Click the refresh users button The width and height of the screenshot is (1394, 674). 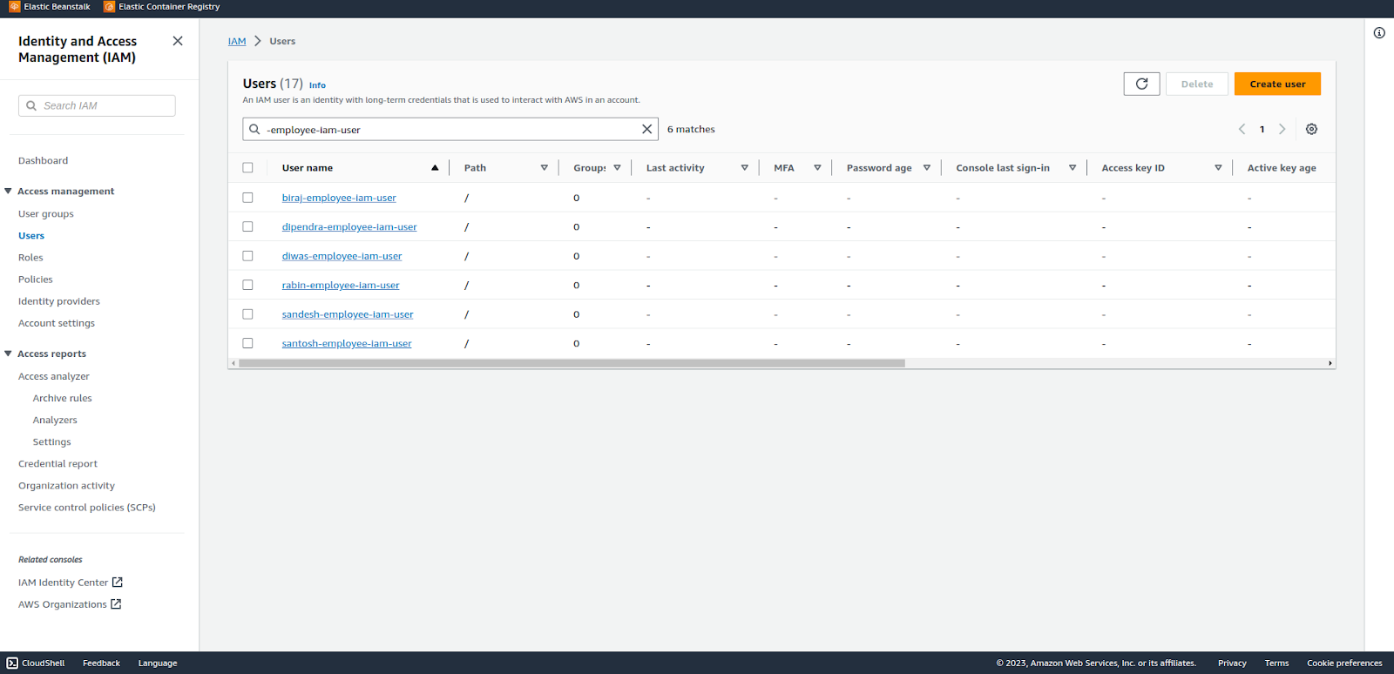click(1141, 84)
